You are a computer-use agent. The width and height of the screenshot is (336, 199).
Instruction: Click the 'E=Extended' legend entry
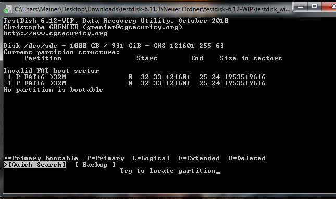coord(199,158)
